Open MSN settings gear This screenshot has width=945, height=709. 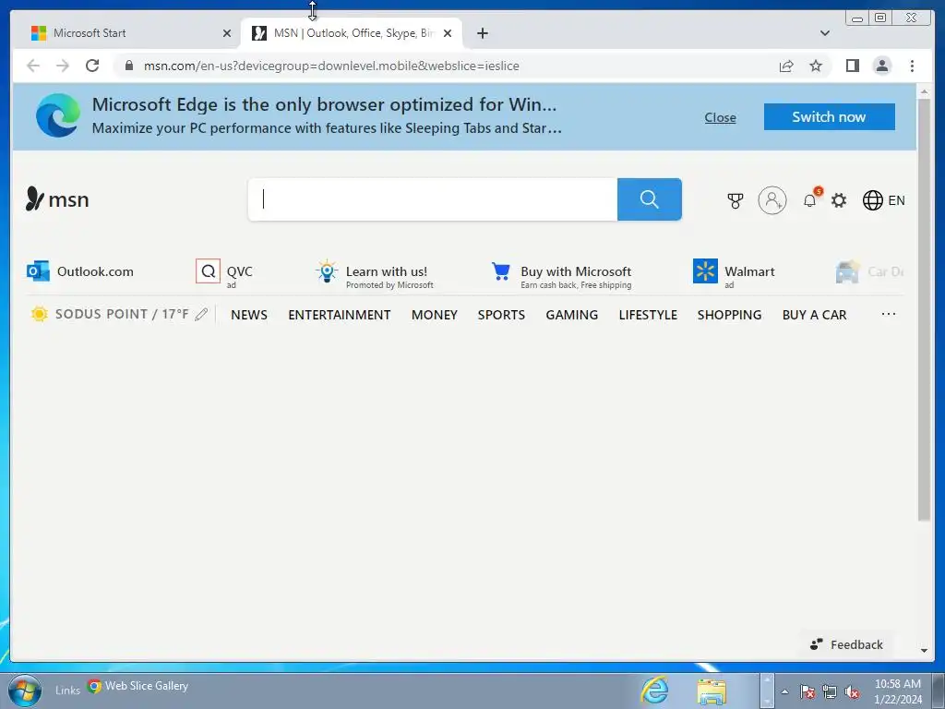[x=838, y=200]
